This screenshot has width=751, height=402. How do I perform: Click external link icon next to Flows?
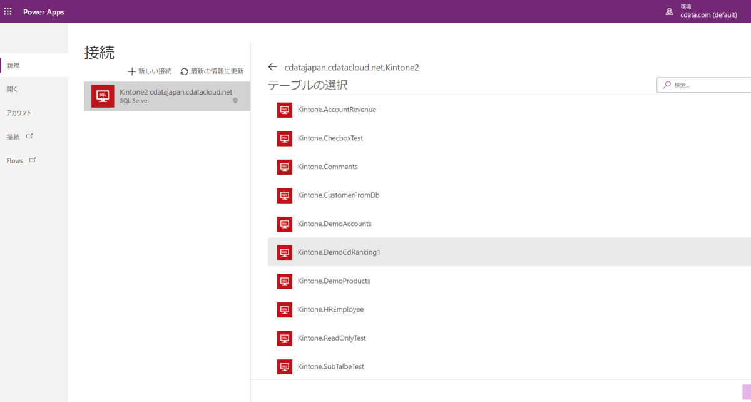pos(33,160)
